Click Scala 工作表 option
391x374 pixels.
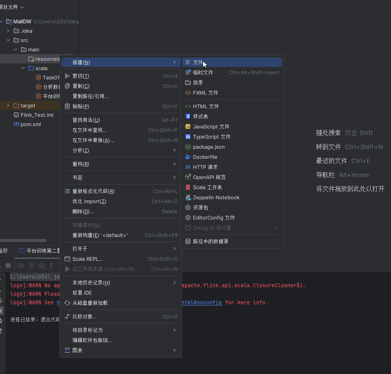207,187
